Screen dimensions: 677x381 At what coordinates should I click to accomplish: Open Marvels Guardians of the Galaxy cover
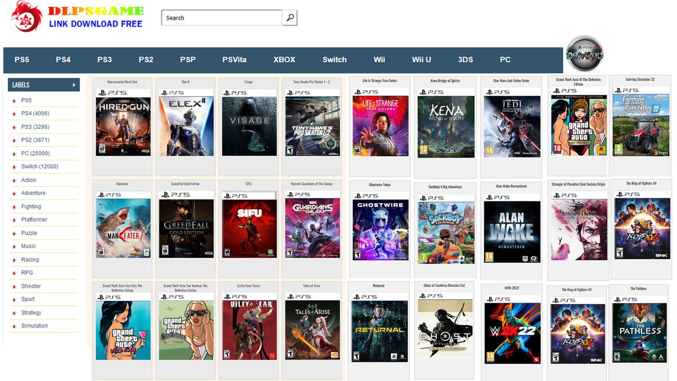313,224
